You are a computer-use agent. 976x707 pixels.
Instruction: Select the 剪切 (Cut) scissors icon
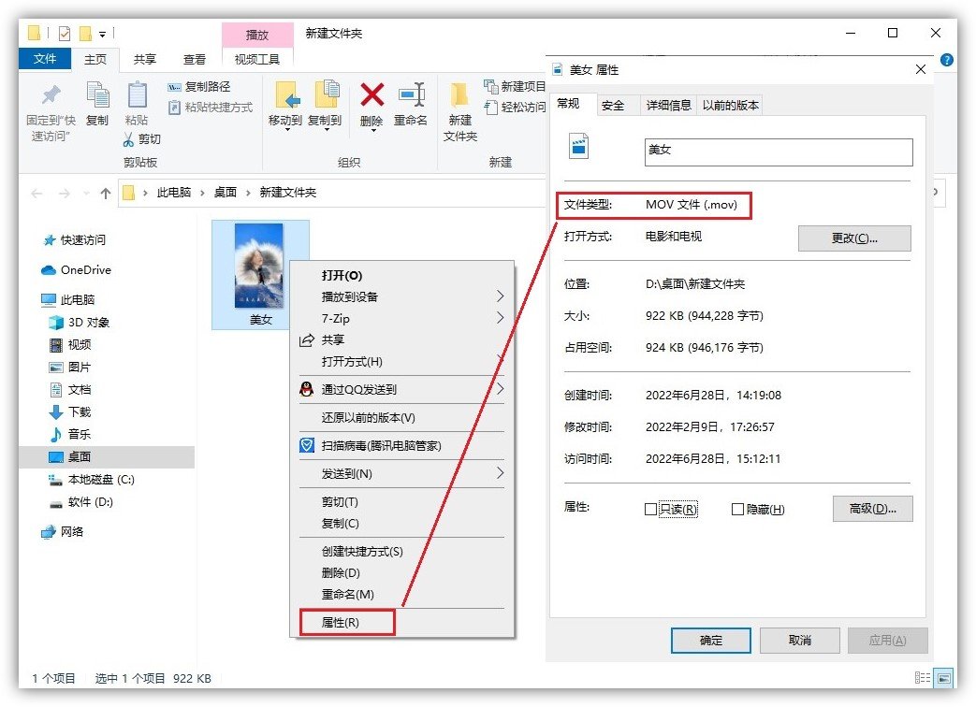click(127, 137)
